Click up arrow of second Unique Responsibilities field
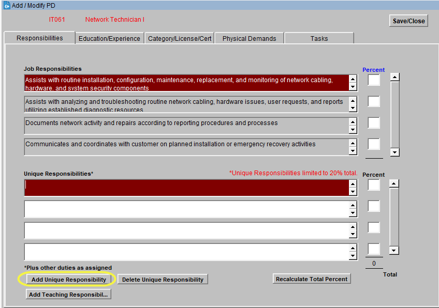 pyautogui.click(x=353, y=206)
